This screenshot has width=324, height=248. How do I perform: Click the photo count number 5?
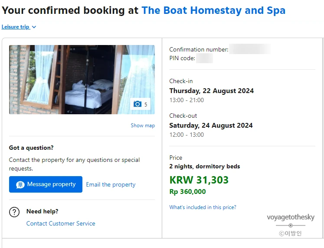tap(146, 104)
